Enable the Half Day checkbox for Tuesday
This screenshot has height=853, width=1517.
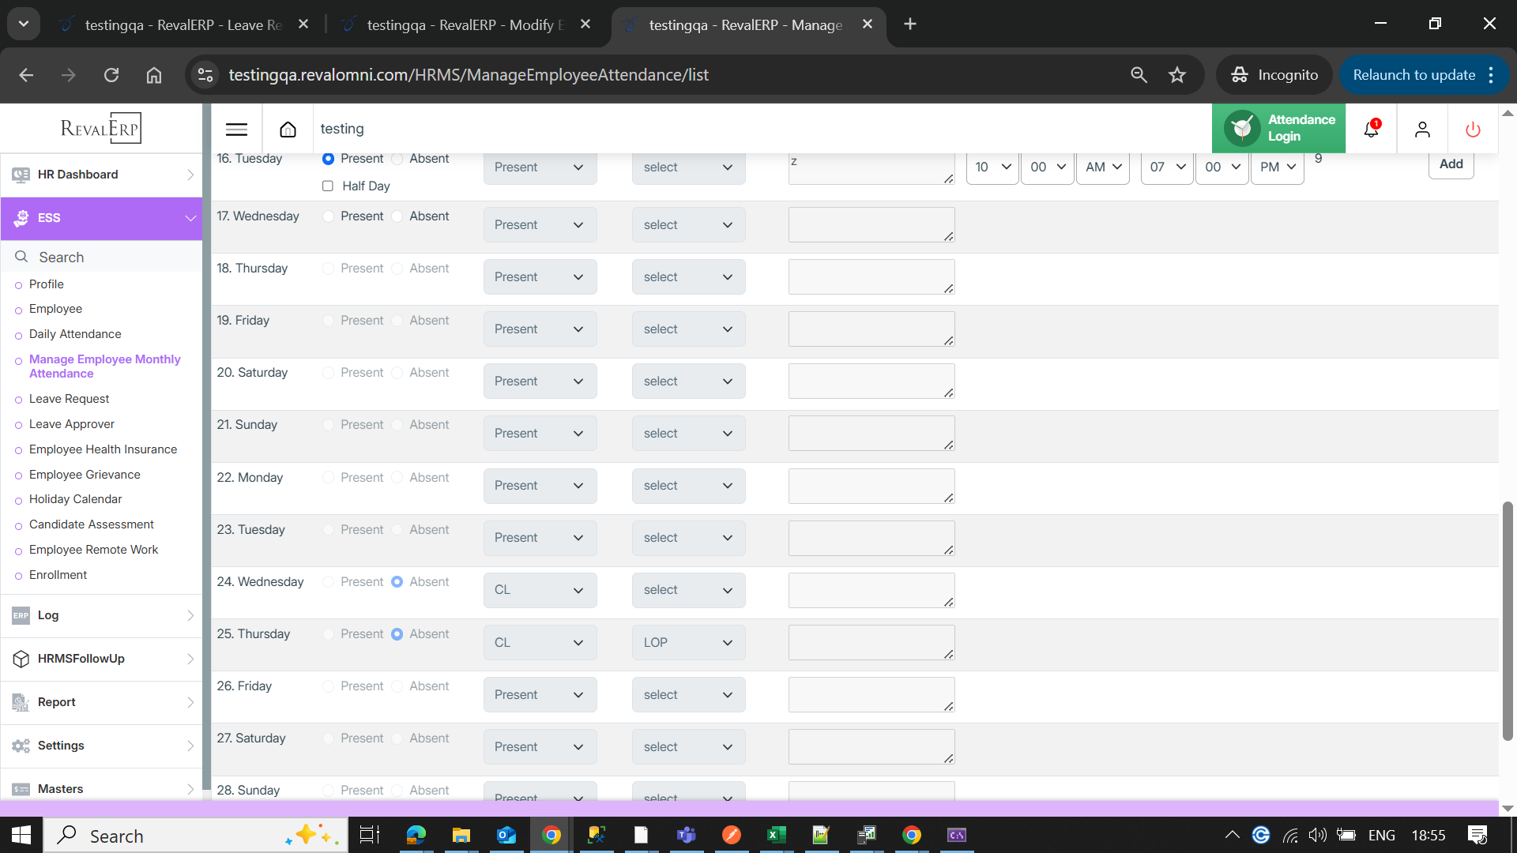pos(328,186)
